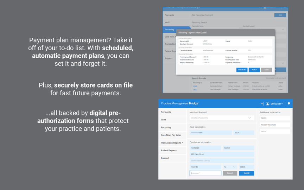
Task: Click Close in Recurring Payment Plan Details
Action: click(x=266, y=70)
